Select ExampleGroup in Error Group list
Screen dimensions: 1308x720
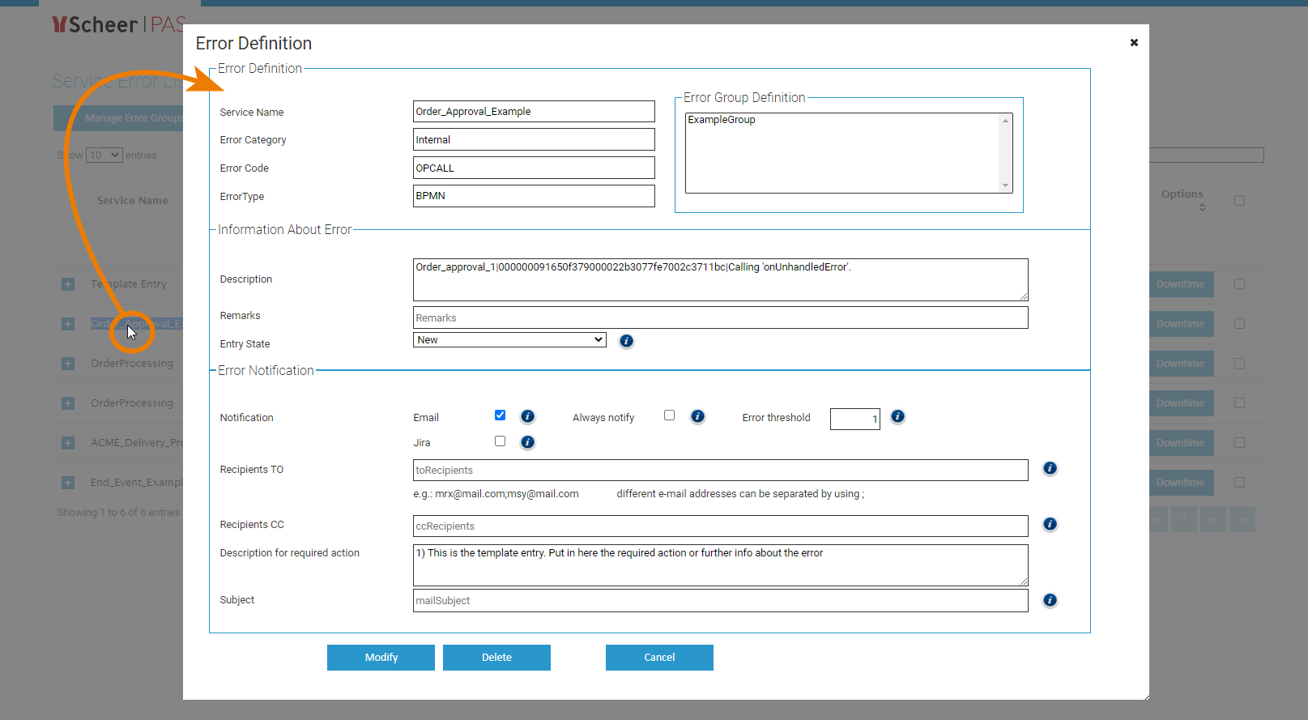722,120
